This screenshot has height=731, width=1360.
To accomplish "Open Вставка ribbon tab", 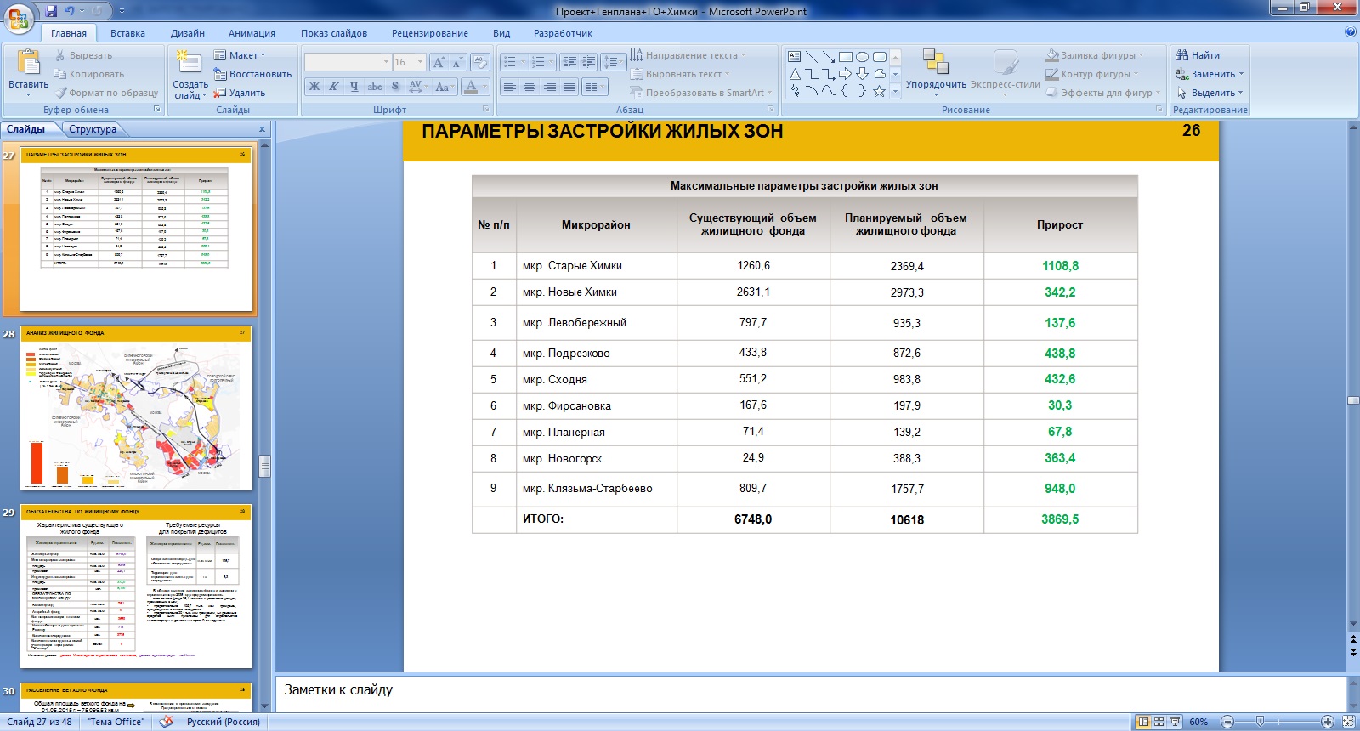I will pyautogui.click(x=127, y=33).
